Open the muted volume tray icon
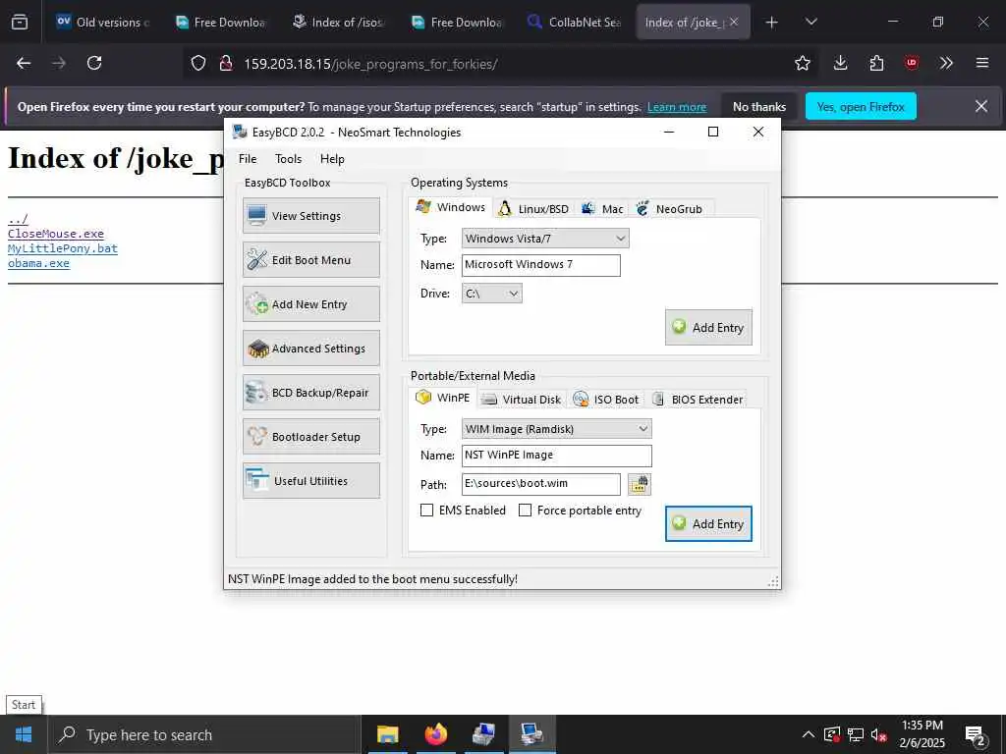The image size is (1006, 754). [x=878, y=734]
